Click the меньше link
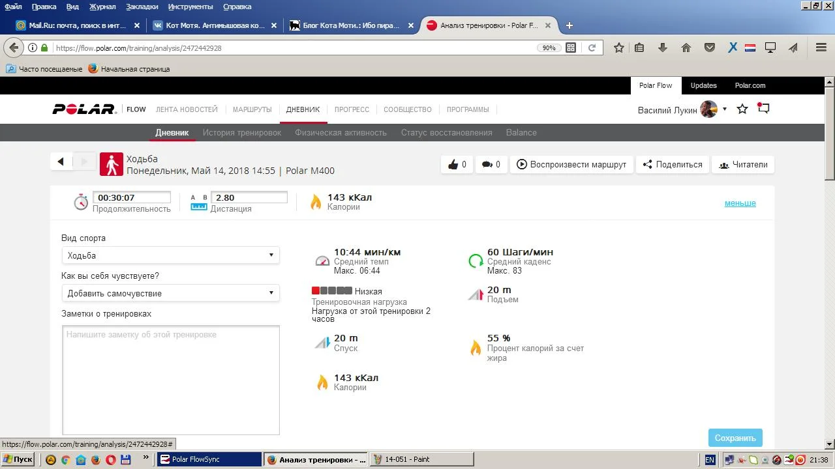Viewport: 835px width, 469px height. point(740,203)
